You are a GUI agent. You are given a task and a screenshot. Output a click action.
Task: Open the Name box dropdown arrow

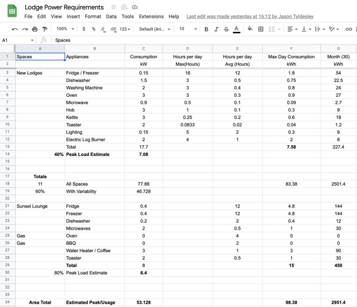pos(32,40)
